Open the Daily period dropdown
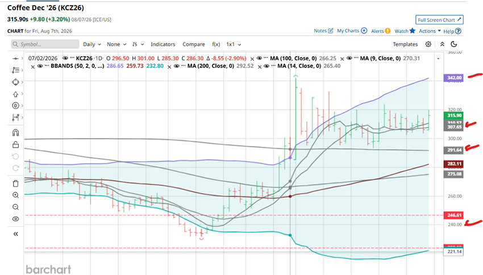The height and width of the screenshot is (275, 483). (92, 44)
